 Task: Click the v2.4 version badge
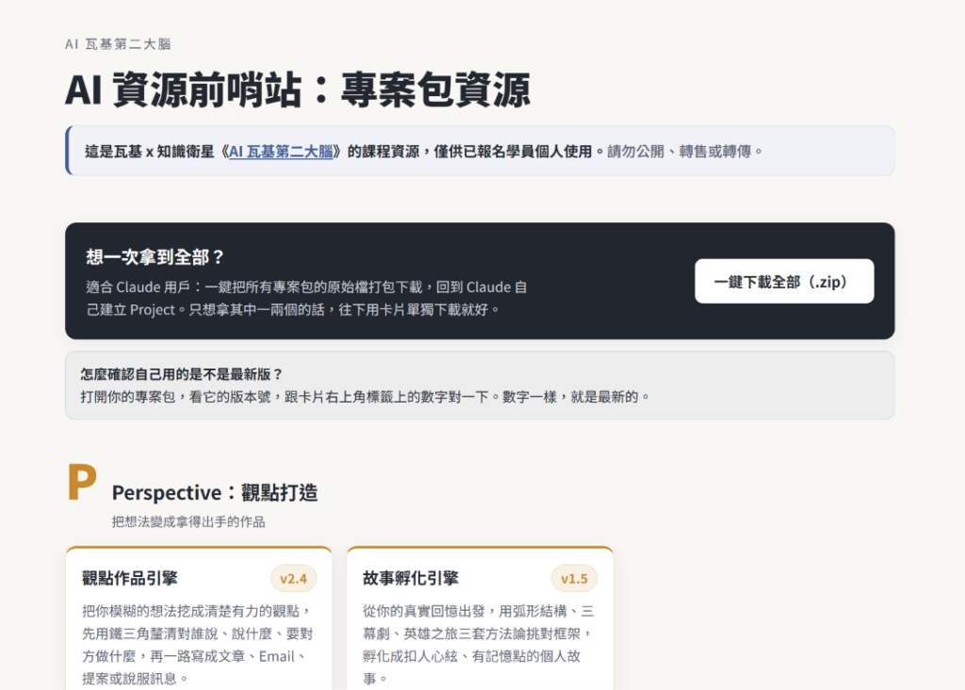(x=294, y=579)
